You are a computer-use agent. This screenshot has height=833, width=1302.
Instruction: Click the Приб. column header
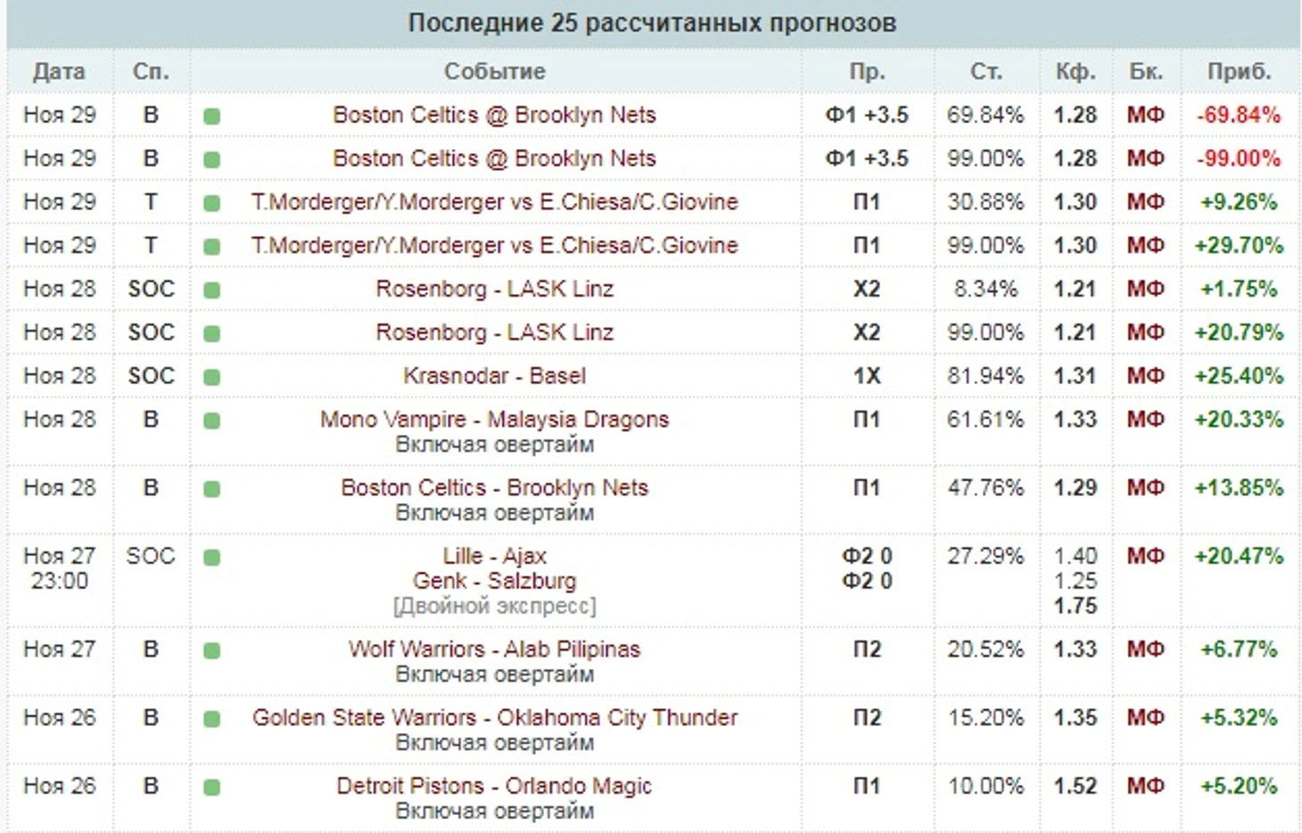pos(1240,71)
